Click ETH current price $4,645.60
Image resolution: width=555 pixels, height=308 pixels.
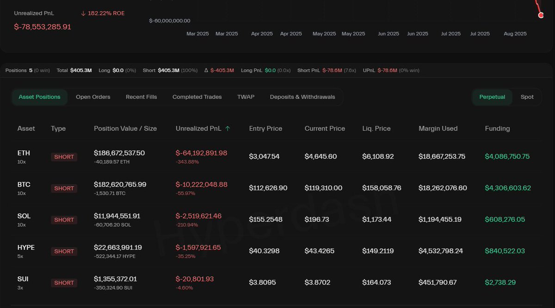(x=321, y=157)
